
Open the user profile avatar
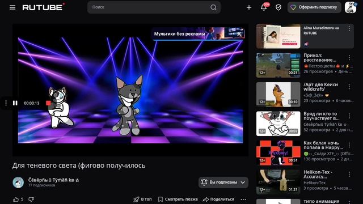(351, 7)
